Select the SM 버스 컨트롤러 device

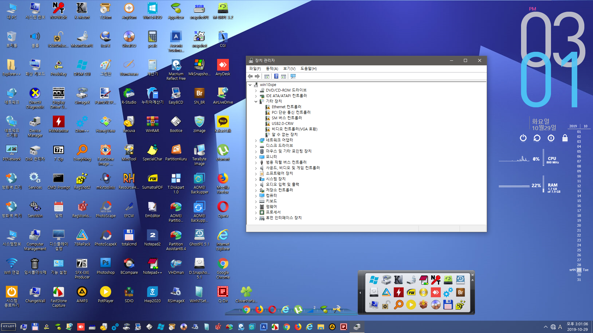pyautogui.click(x=287, y=118)
